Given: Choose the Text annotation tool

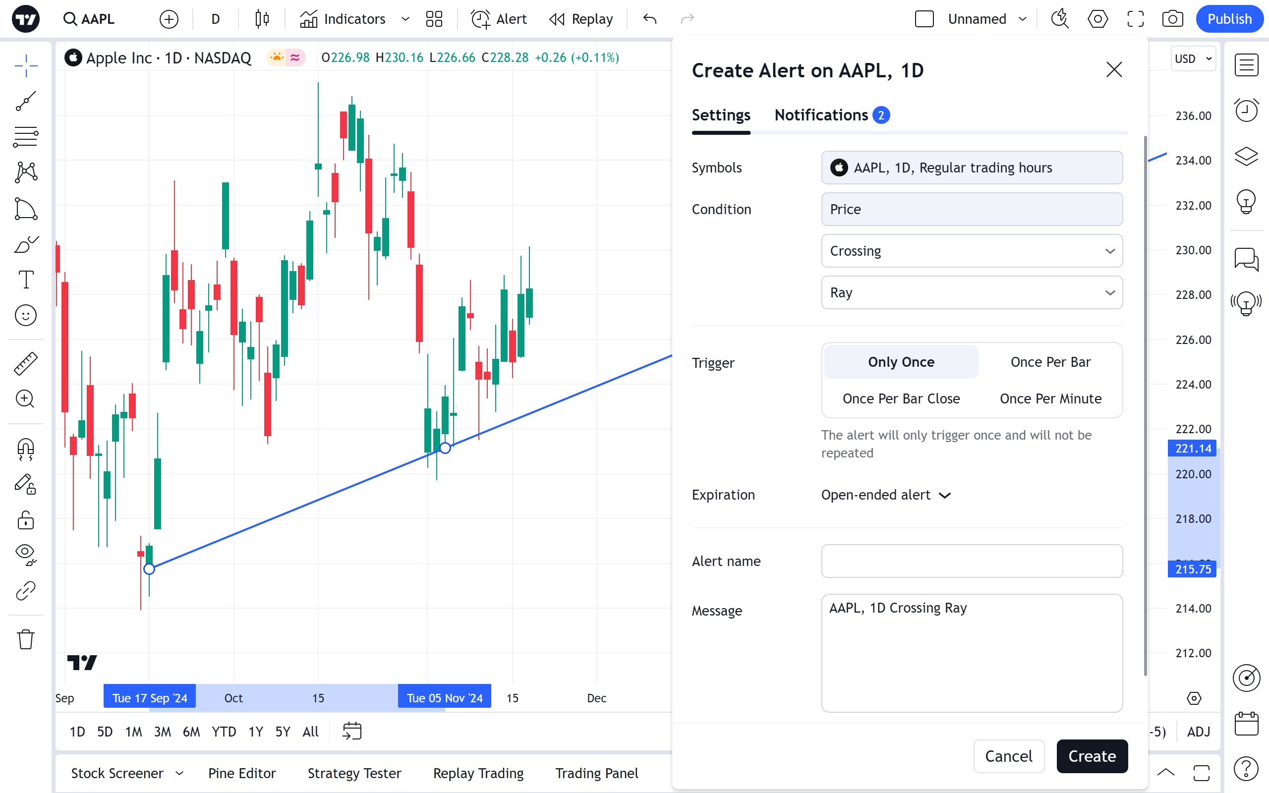Looking at the screenshot, I should click(x=26, y=280).
